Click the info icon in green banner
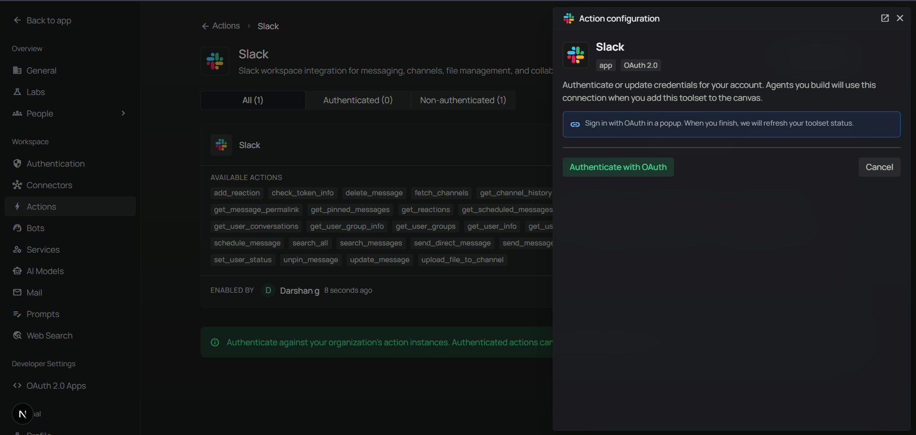This screenshot has width=916, height=435. coord(215,342)
